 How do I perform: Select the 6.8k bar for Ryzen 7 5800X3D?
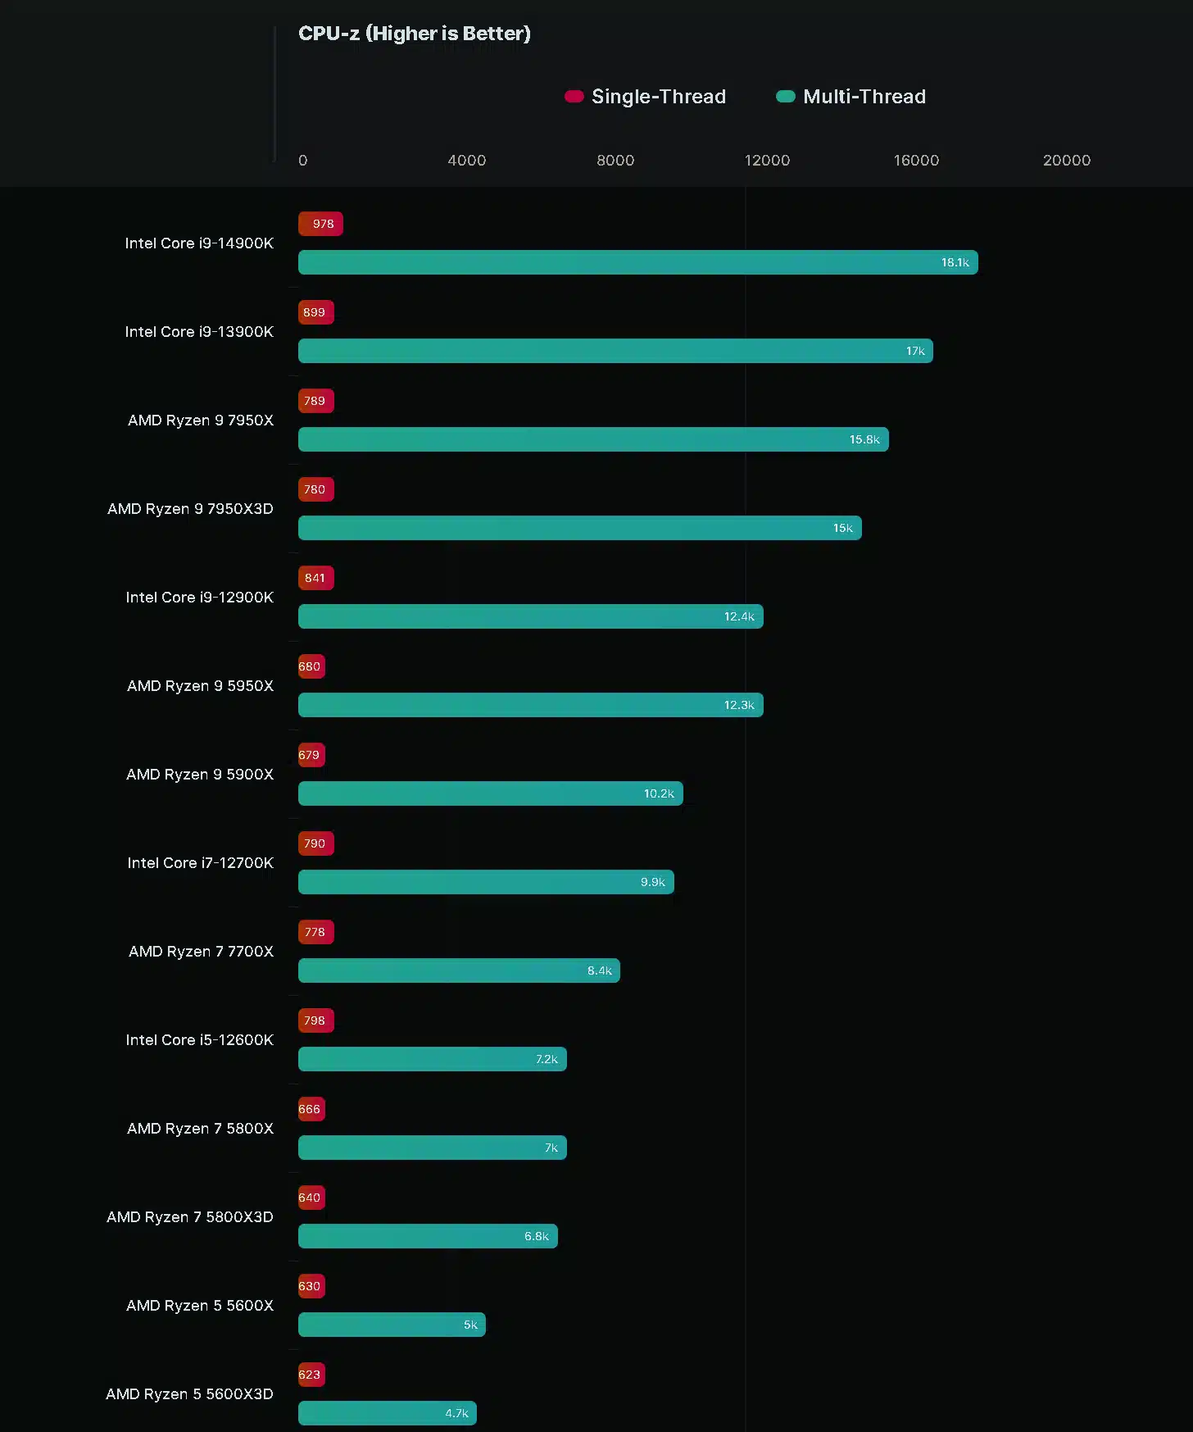pos(428,1236)
